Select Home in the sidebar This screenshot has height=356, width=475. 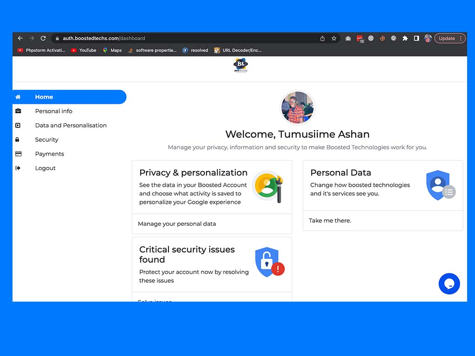[x=70, y=97]
